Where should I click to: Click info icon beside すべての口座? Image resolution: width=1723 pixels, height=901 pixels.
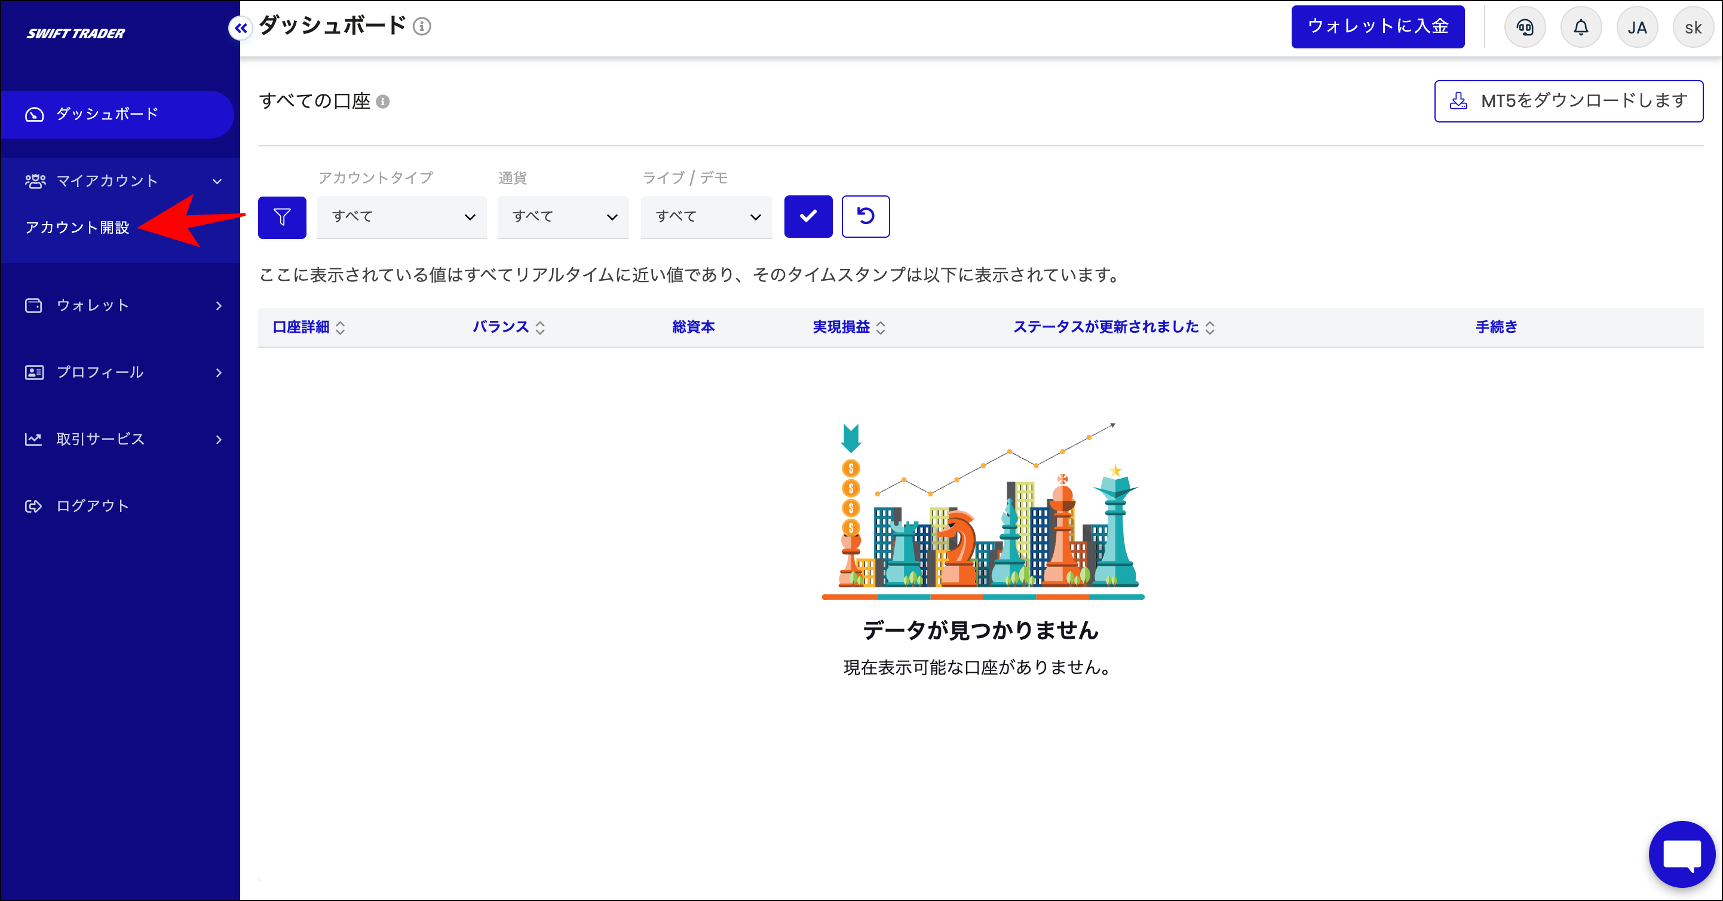point(382,102)
